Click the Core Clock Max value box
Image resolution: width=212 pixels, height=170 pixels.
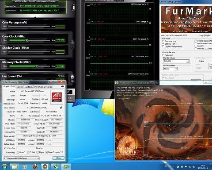pos(60,40)
